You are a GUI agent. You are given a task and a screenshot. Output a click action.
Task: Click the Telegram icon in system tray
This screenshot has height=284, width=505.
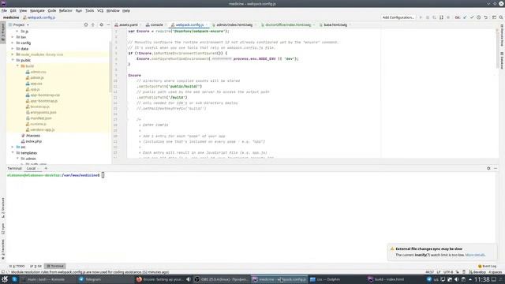coord(429,279)
